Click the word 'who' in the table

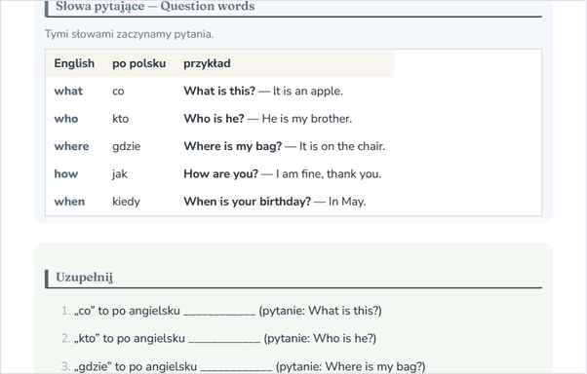[x=66, y=119]
